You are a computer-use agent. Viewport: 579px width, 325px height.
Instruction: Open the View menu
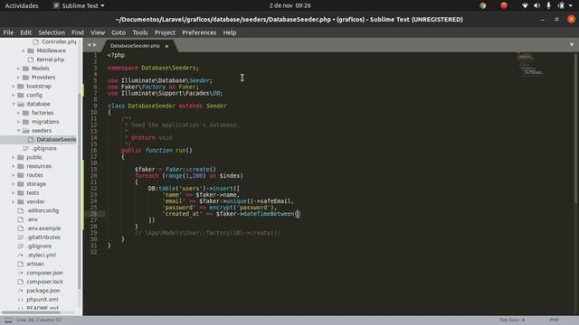click(98, 32)
